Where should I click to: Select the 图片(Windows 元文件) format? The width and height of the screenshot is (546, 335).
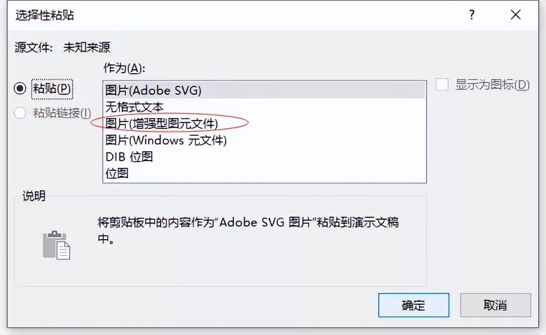click(x=166, y=140)
